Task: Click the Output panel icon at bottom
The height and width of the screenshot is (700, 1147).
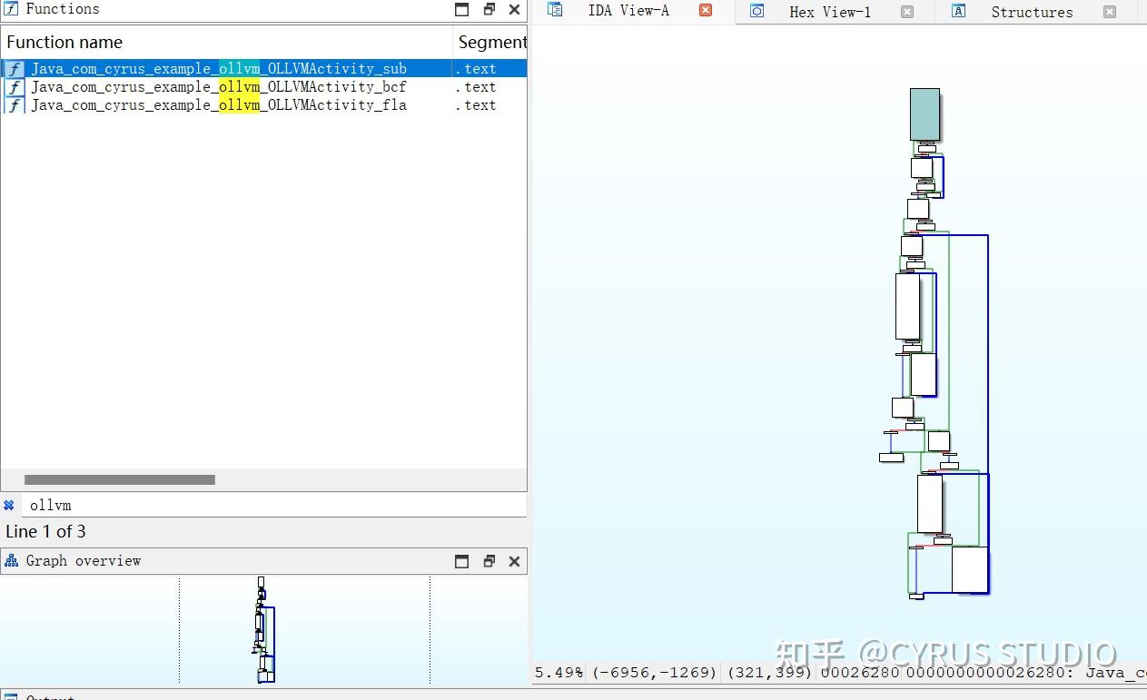Action: pos(13,695)
